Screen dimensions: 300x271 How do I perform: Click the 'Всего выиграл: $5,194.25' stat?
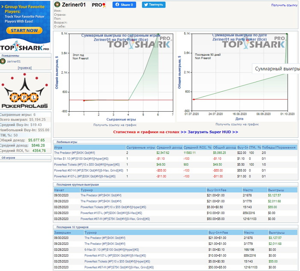23,119
